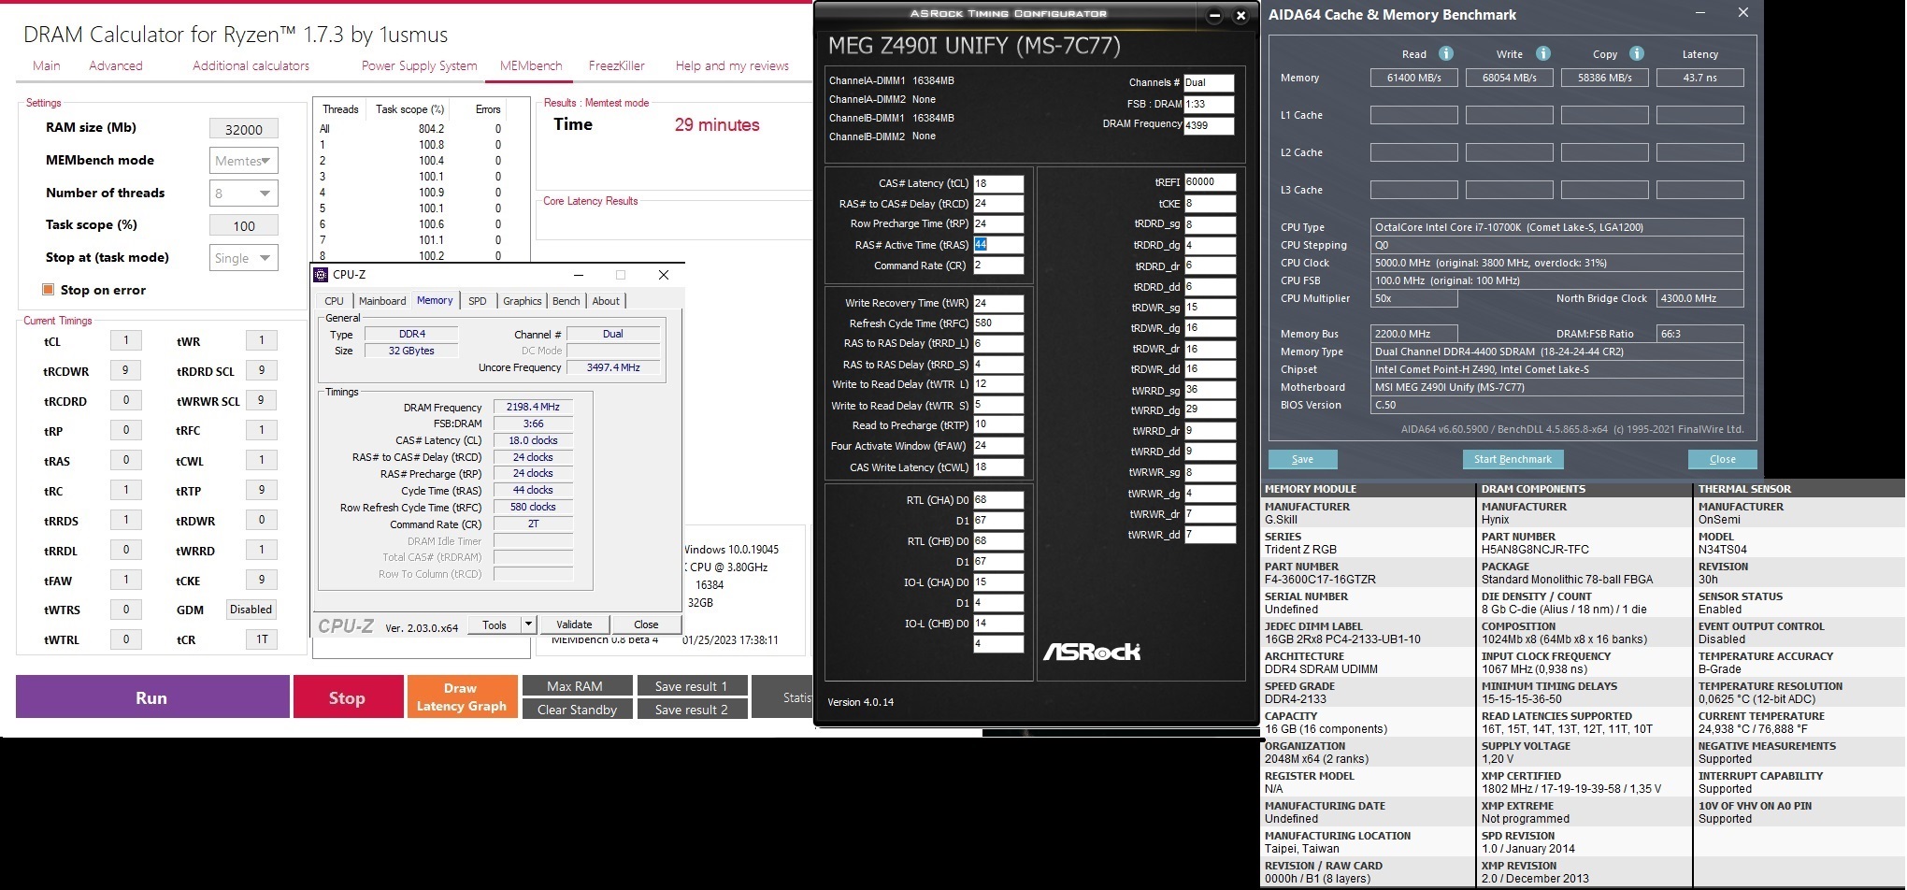Click the Tools button in CPU-Z
This screenshot has width=1907, height=890.
click(x=495, y=624)
